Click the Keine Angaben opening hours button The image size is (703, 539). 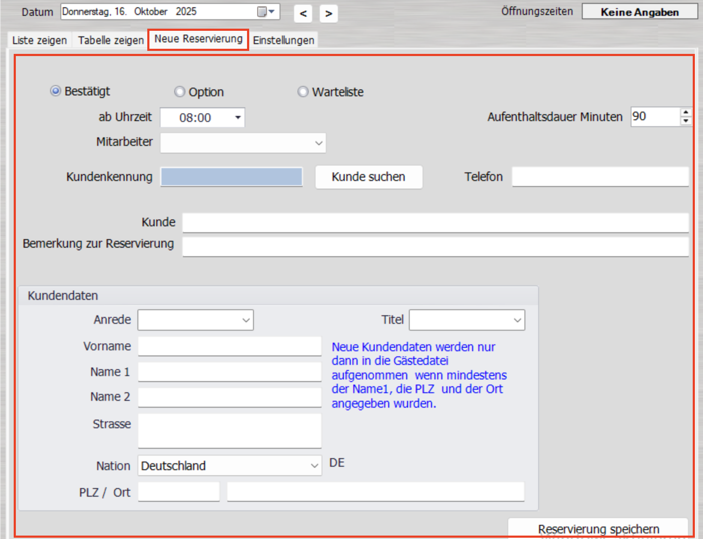639,12
